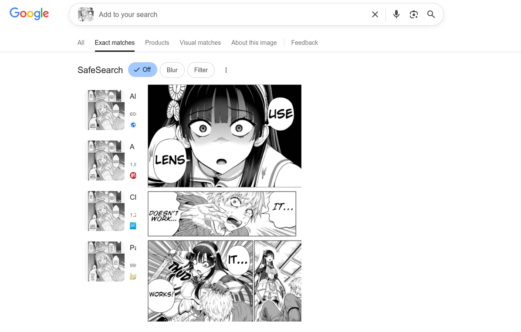Click the Feedback link
521x332 pixels.
[x=304, y=43]
